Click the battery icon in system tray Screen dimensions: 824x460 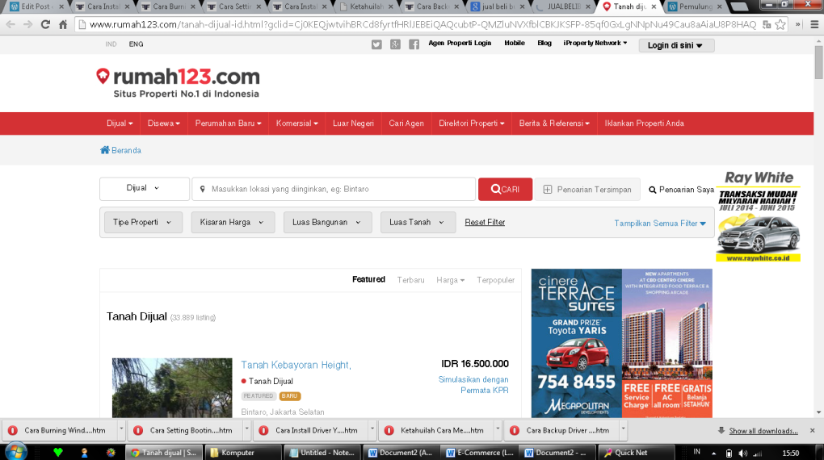click(x=729, y=453)
